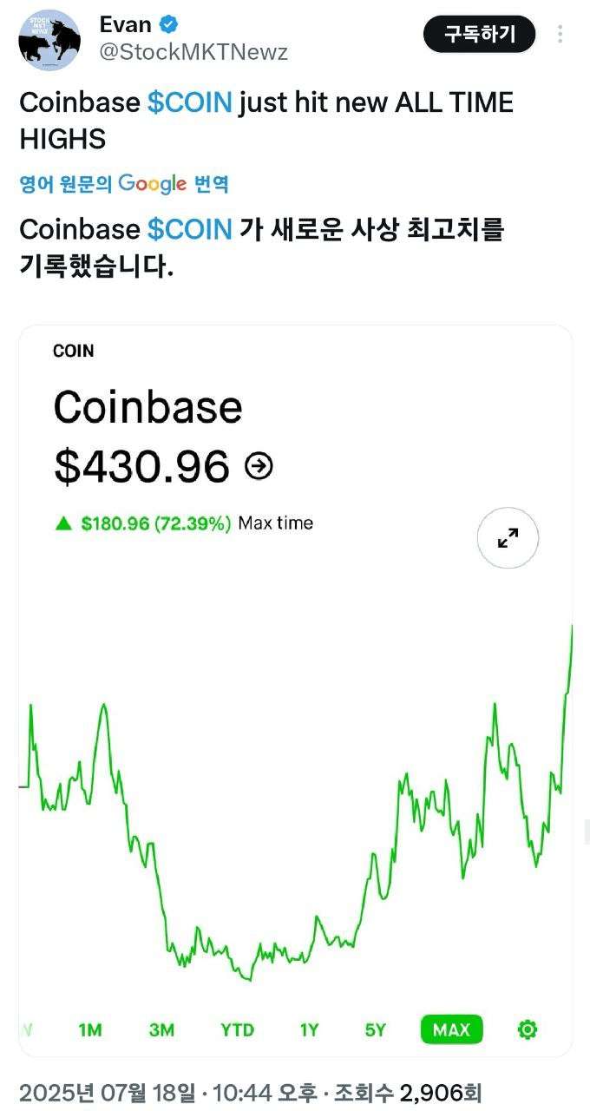Image resolution: width=590 pixels, height=1111 pixels.
Task: Tap the blue verified badge next to Evan
Action: [x=169, y=24]
